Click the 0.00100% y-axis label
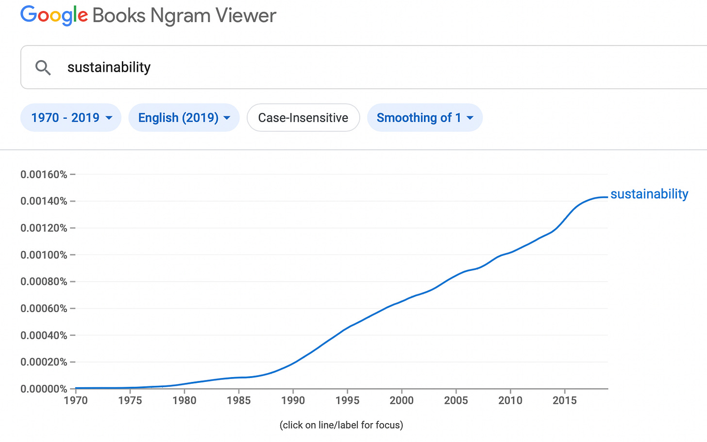Image resolution: width=707 pixels, height=442 pixels. tap(44, 255)
